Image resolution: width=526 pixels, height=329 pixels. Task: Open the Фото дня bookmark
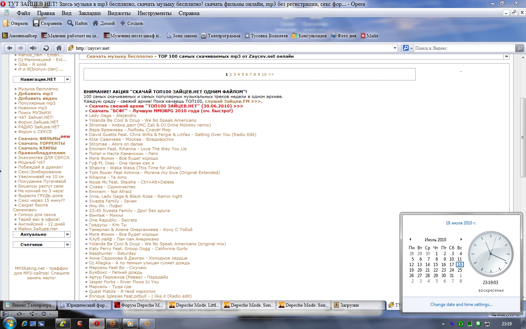pyautogui.click(x=343, y=35)
